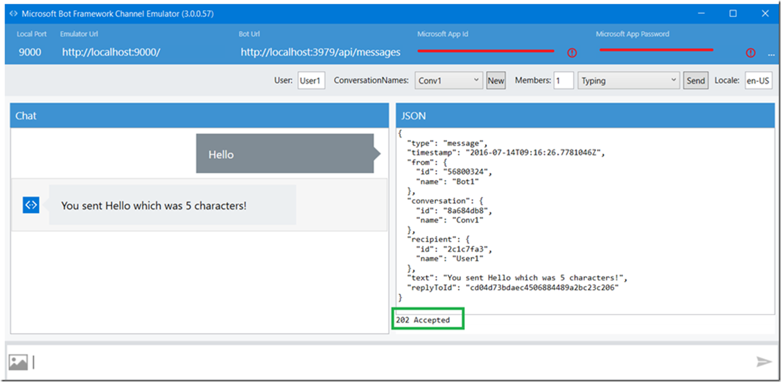Click the image attachment icon
The image size is (781, 382).
point(18,362)
